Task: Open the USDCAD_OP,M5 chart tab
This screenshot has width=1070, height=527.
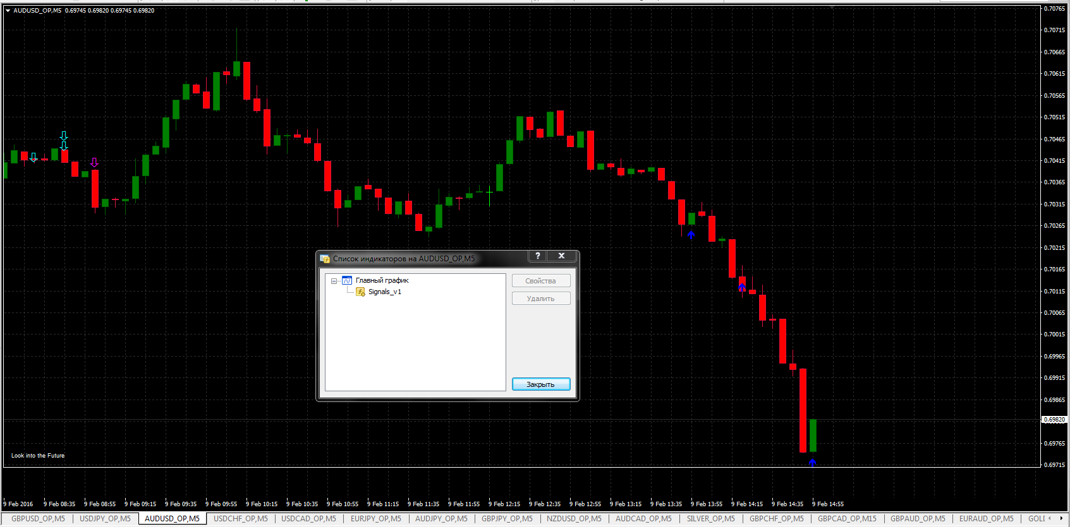Action: tap(308, 519)
